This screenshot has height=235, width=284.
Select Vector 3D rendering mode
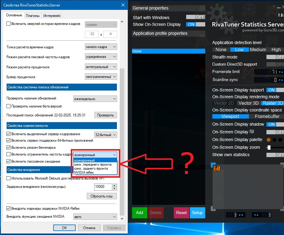[x=249, y=103]
